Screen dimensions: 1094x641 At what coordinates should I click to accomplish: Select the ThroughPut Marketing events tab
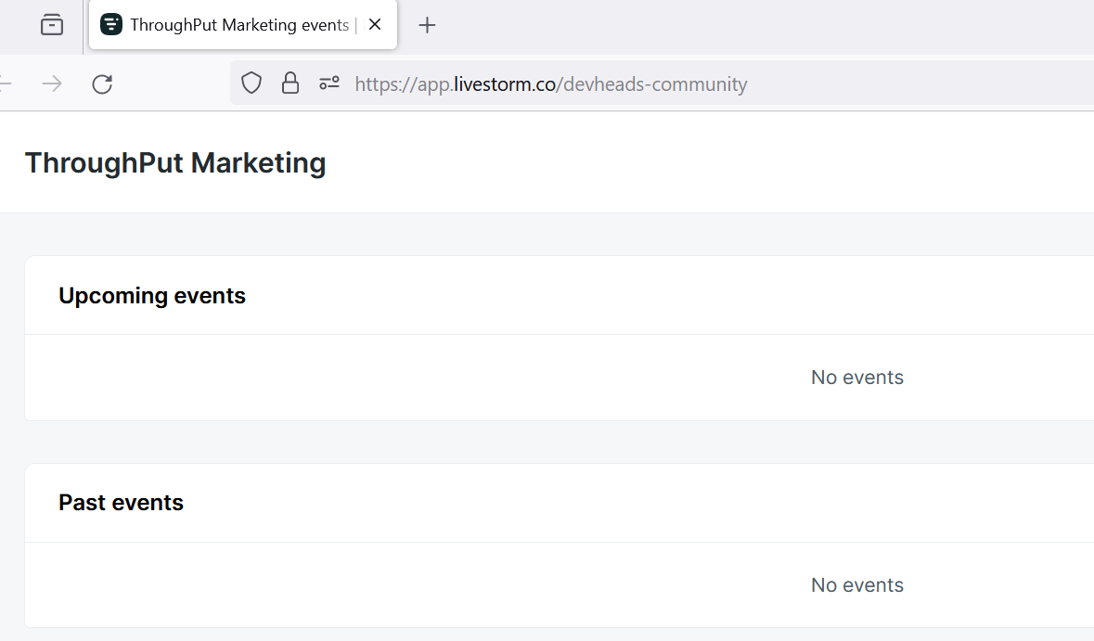click(x=239, y=25)
